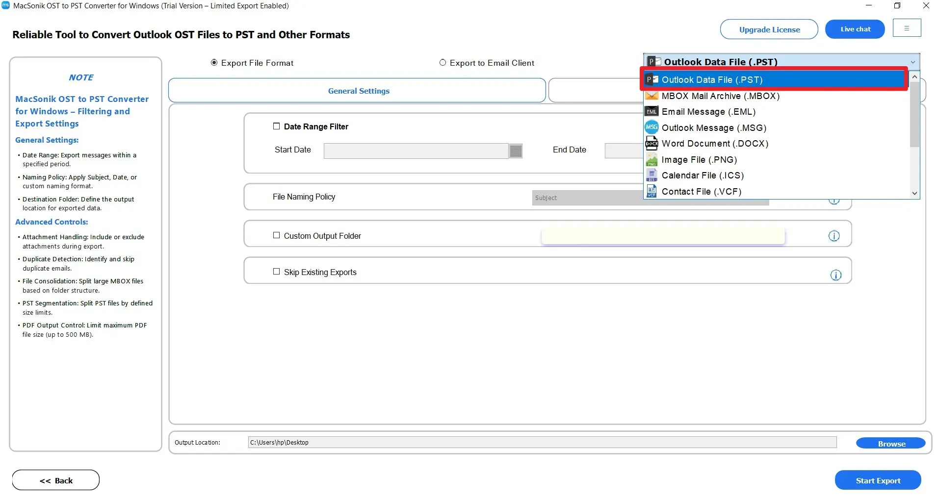Screen dimensions: 938x501
Task: Click the format list scroll down arrow
Action: click(x=914, y=194)
